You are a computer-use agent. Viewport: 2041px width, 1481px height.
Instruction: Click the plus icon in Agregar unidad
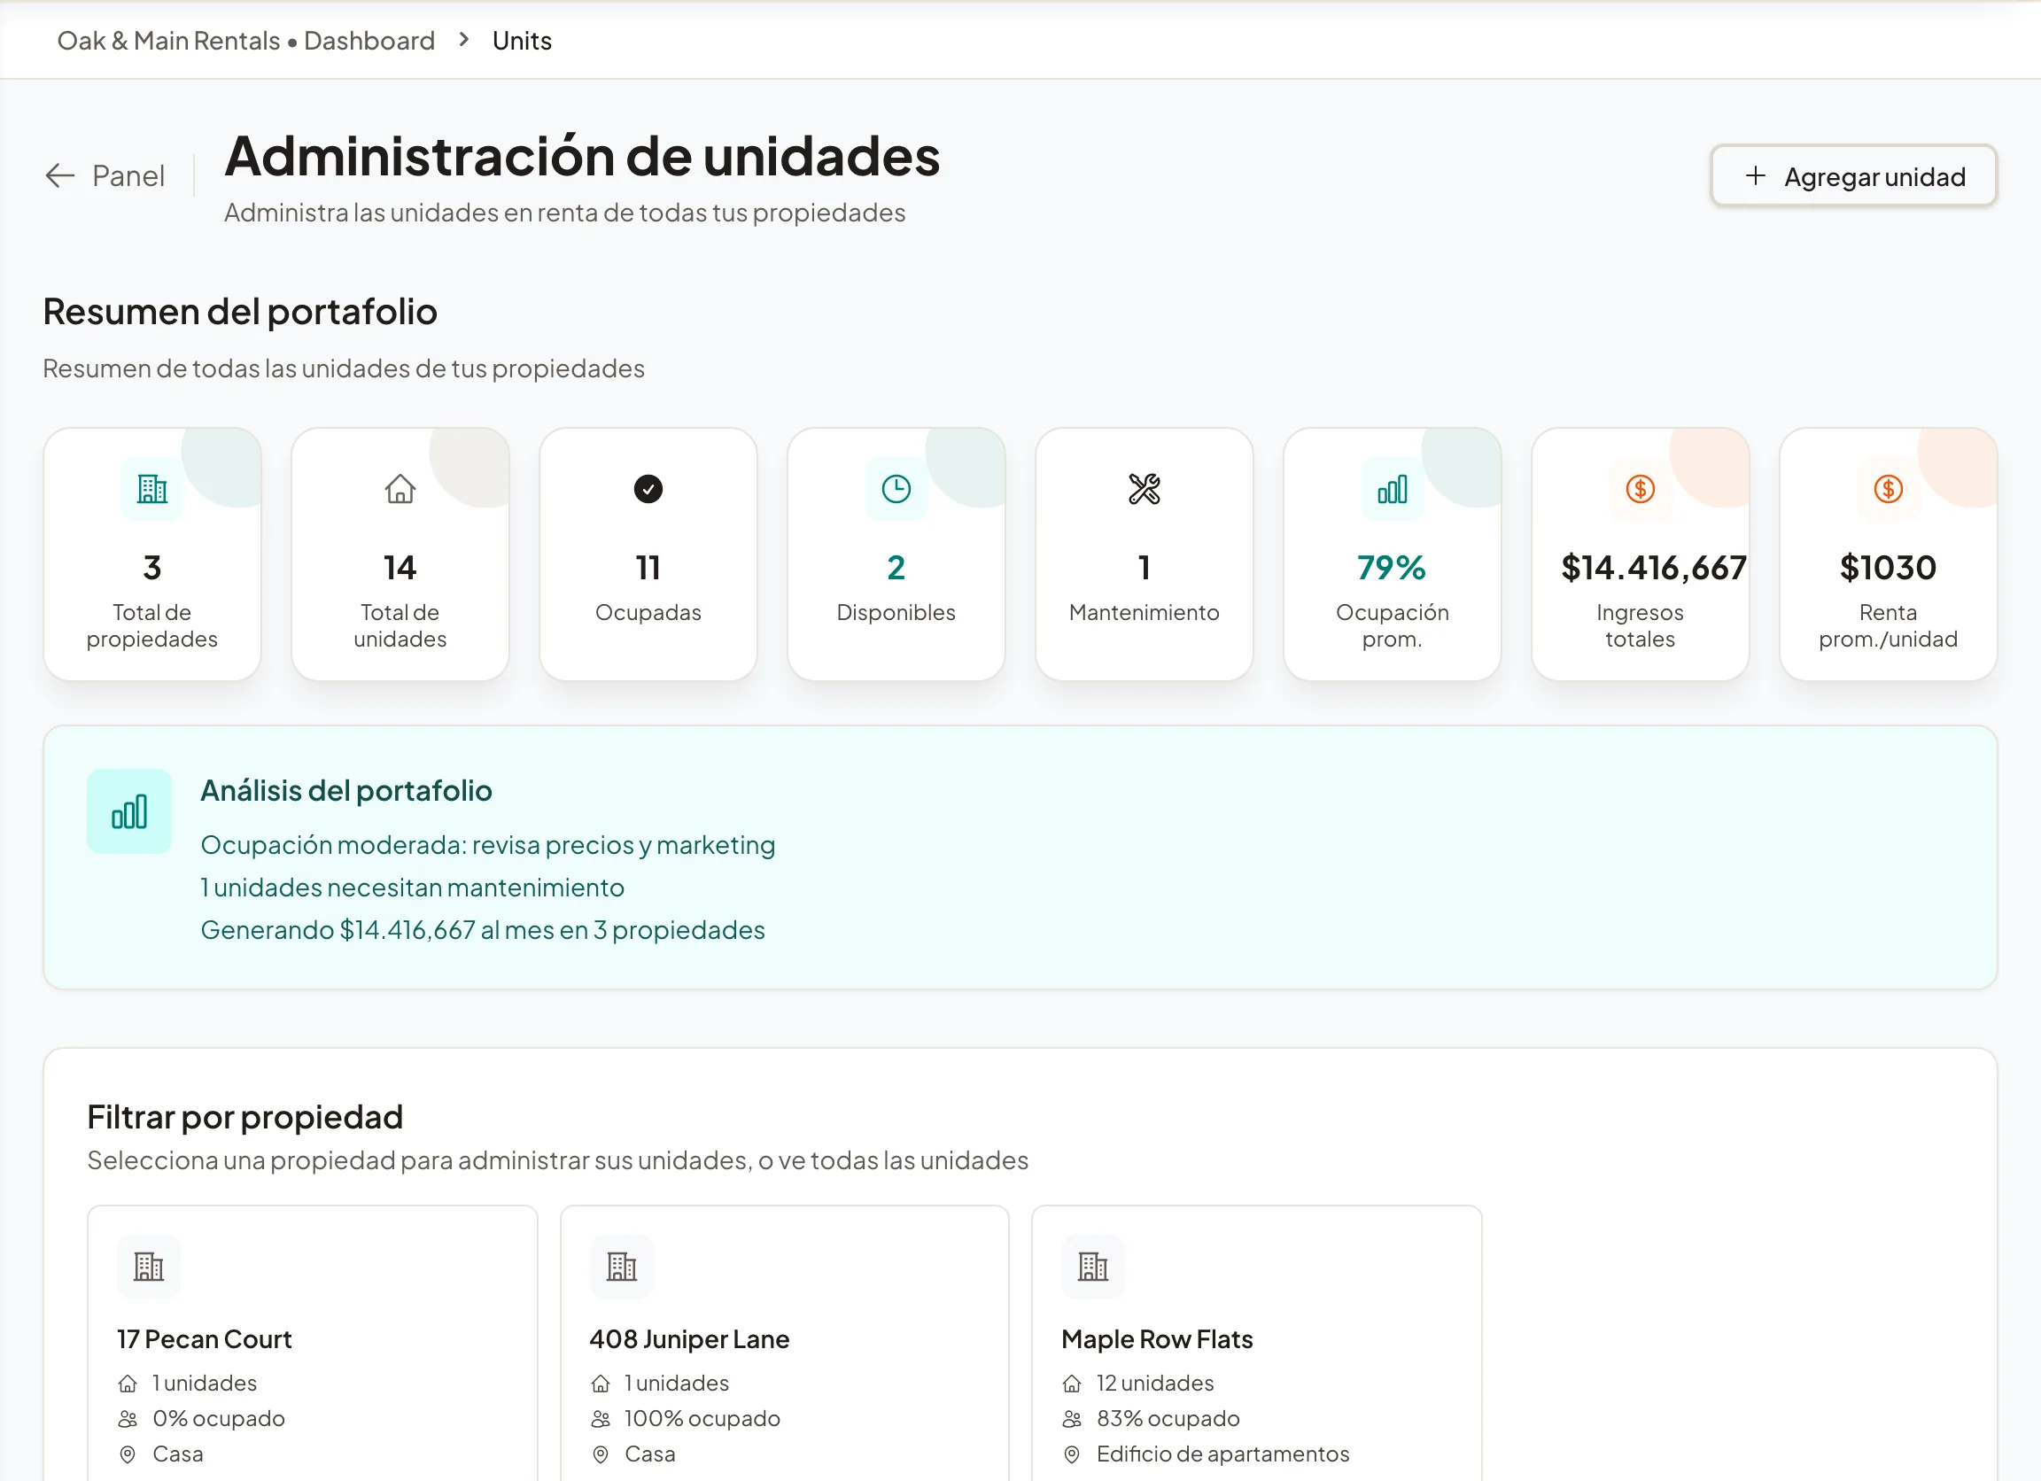coord(1755,175)
